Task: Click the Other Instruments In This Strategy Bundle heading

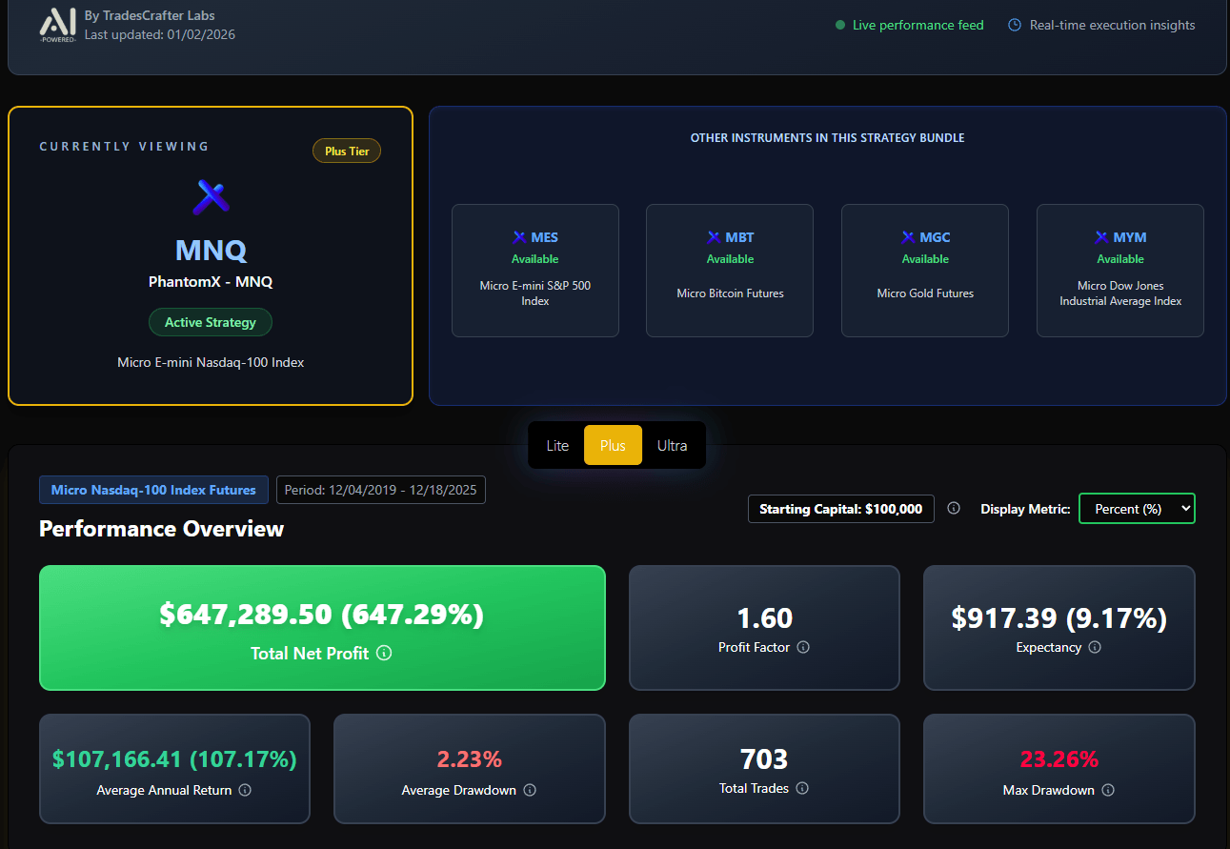Action: coord(827,138)
